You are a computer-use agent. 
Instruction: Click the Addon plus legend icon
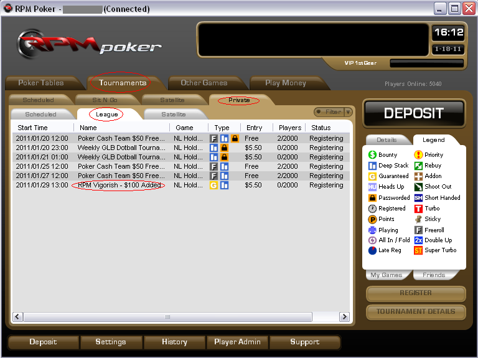pos(418,176)
